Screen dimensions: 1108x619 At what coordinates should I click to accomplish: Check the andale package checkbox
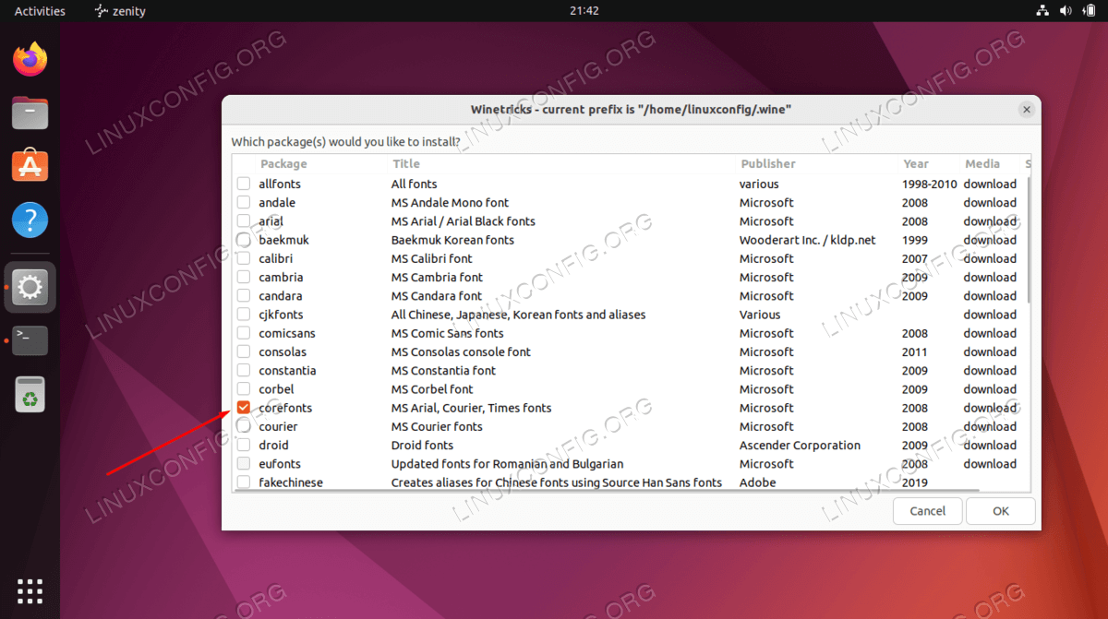[x=244, y=202]
